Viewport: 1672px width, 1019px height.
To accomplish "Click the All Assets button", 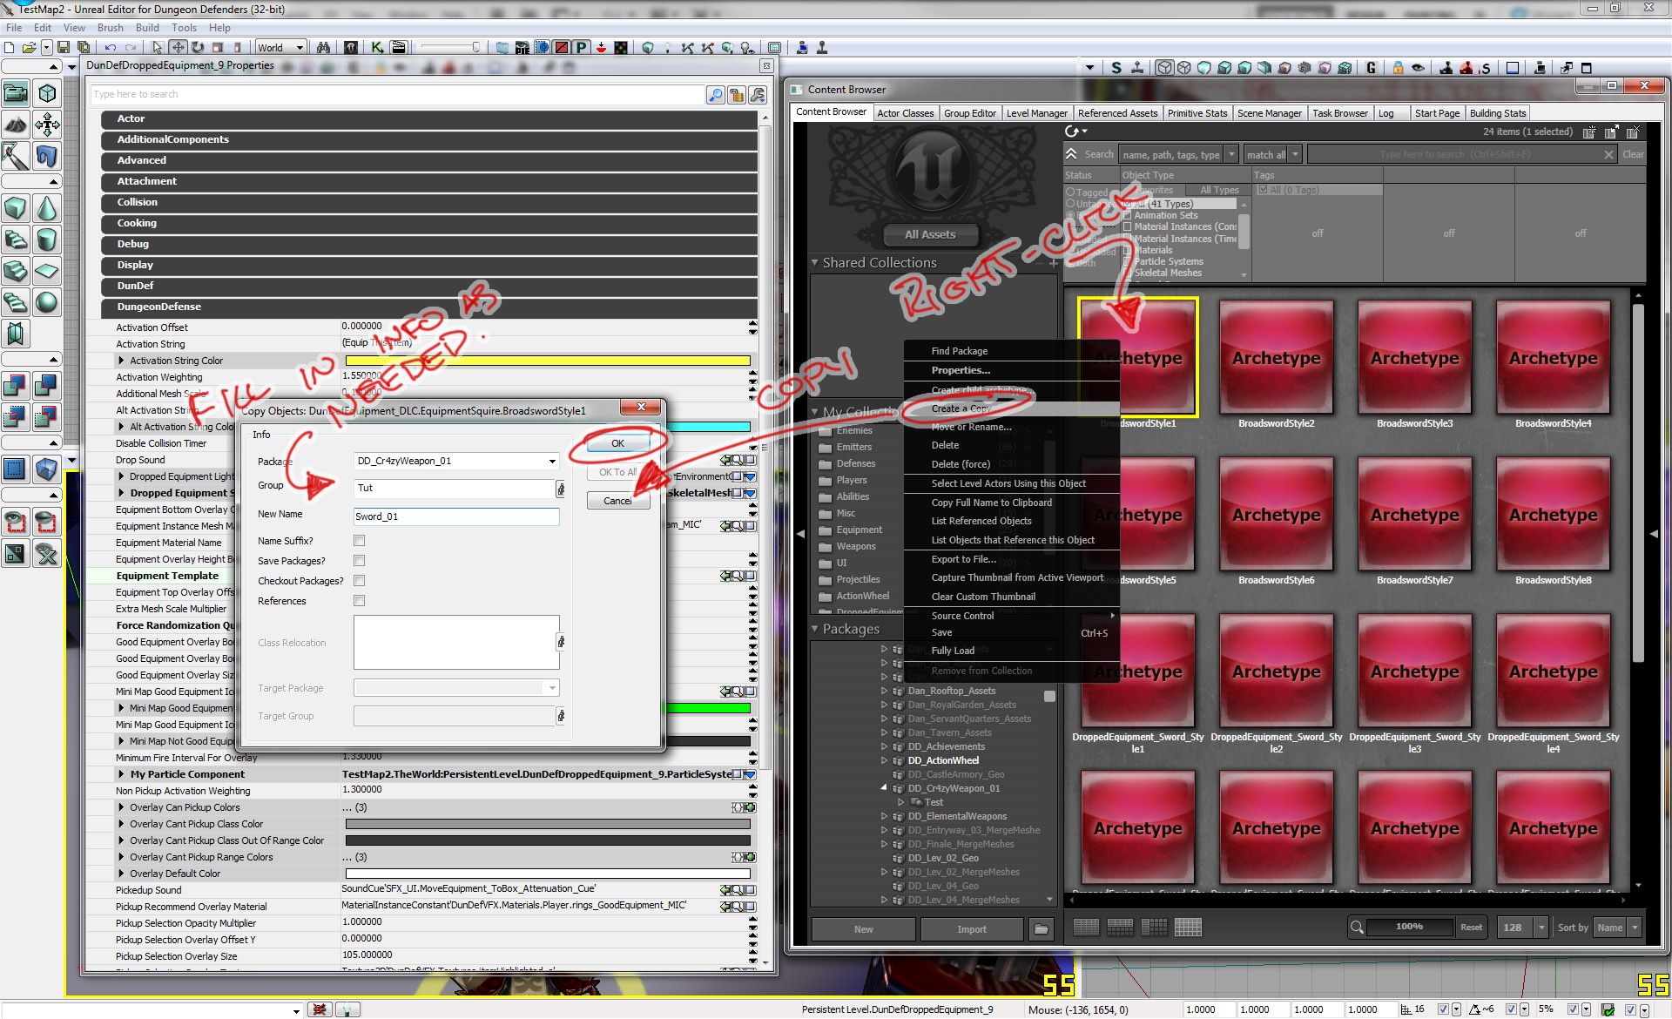I will point(930,234).
